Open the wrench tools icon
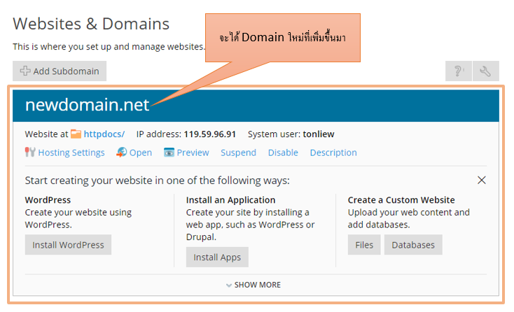Viewport: 514px width, 312px height. click(485, 71)
